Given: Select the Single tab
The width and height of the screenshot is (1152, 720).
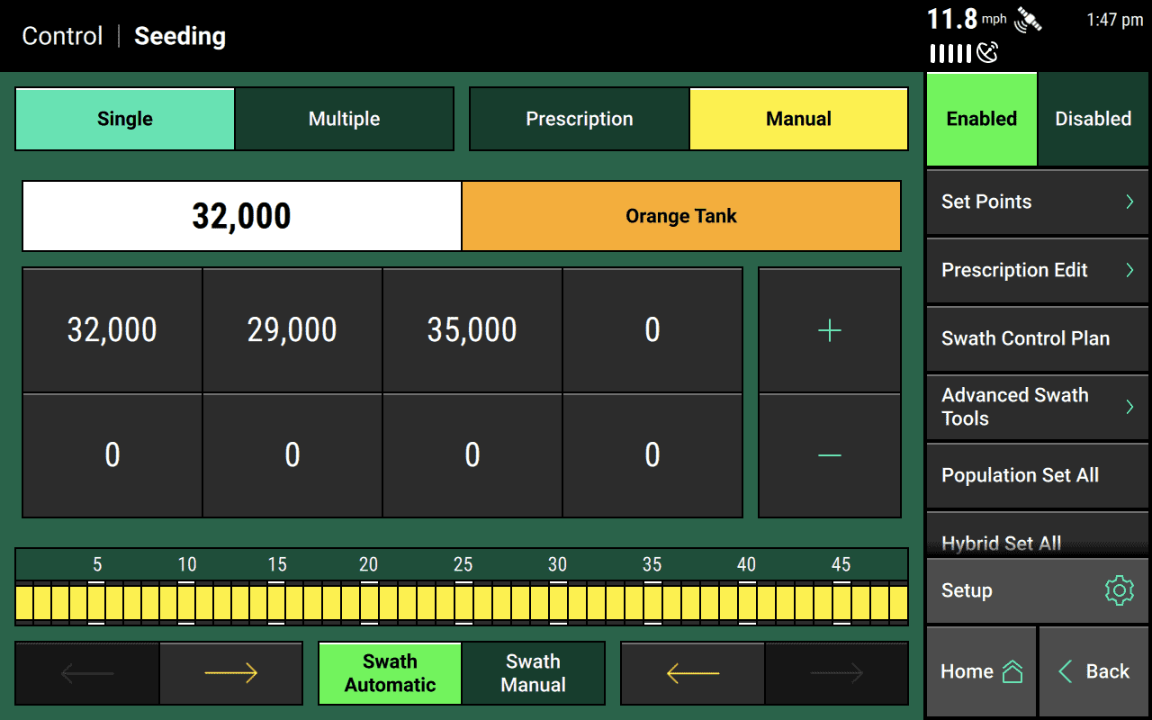Looking at the screenshot, I should (125, 119).
